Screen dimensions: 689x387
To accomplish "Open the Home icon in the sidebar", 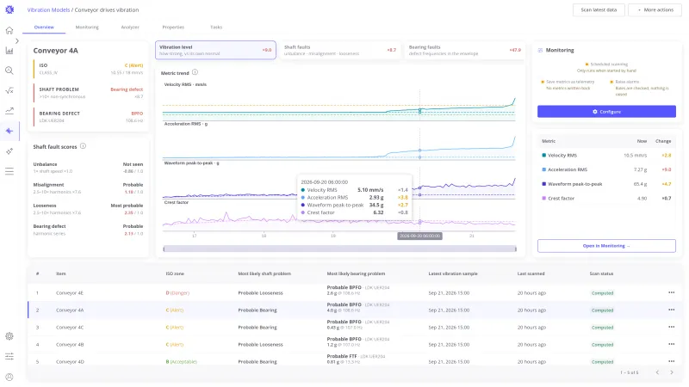I will (9, 30).
